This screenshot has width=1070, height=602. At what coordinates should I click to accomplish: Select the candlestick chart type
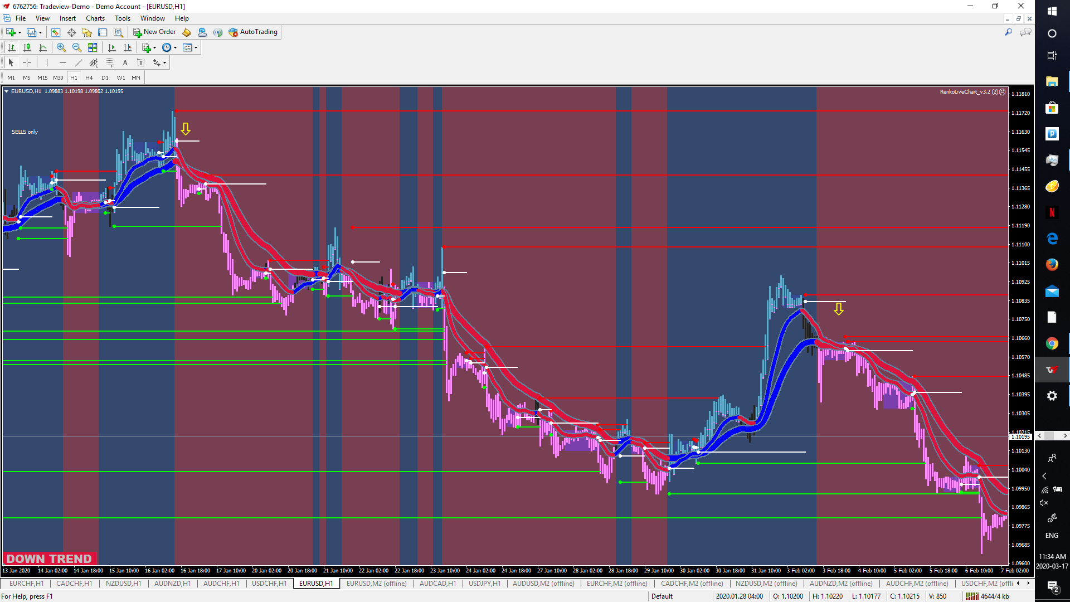pyautogui.click(x=27, y=47)
